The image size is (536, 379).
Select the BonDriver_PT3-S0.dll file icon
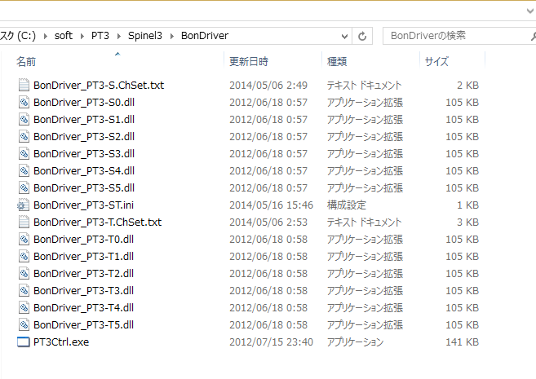(x=24, y=102)
